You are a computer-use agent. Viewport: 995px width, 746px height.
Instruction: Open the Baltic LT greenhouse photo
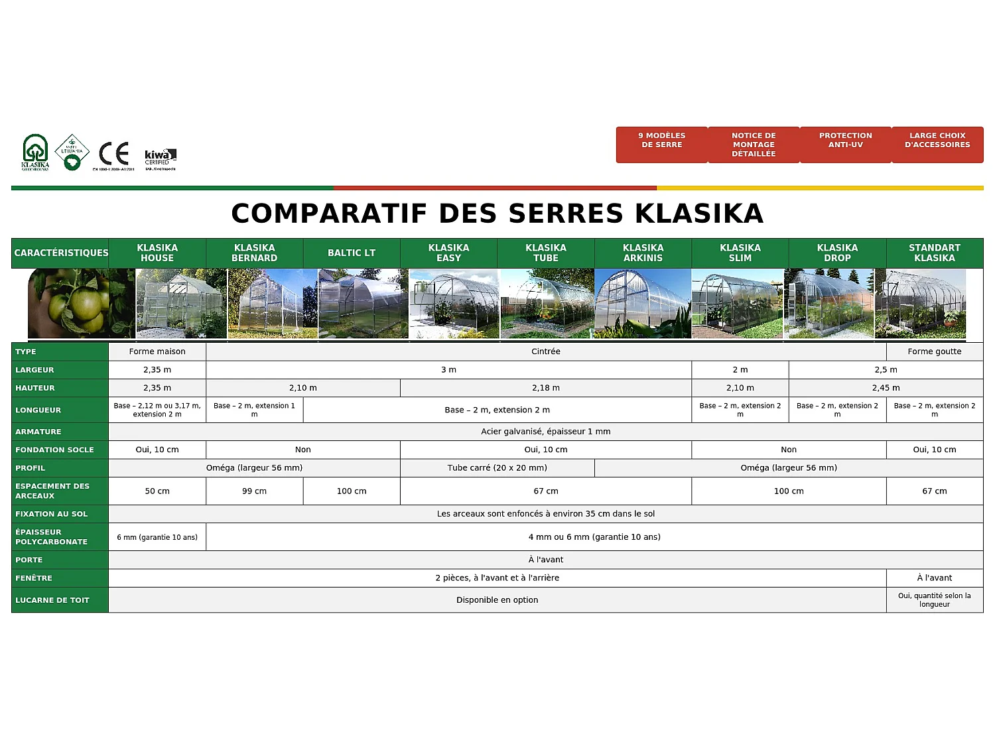(364, 304)
